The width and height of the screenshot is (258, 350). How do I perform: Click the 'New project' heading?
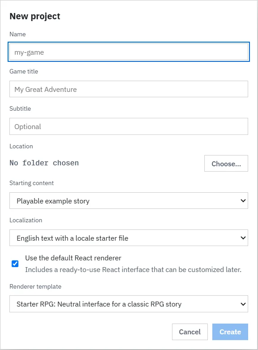click(x=35, y=16)
